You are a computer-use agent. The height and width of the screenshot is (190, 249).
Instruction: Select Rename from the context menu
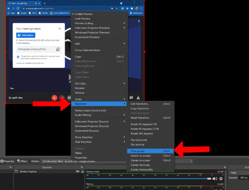click(x=99, y=88)
